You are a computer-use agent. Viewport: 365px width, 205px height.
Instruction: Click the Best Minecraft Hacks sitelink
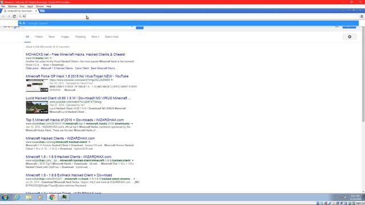click(x=103, y=68)
